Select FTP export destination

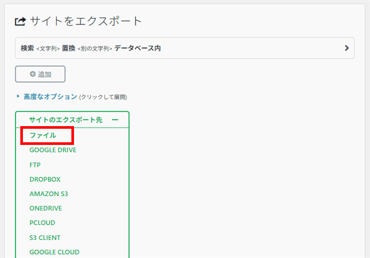35,165
